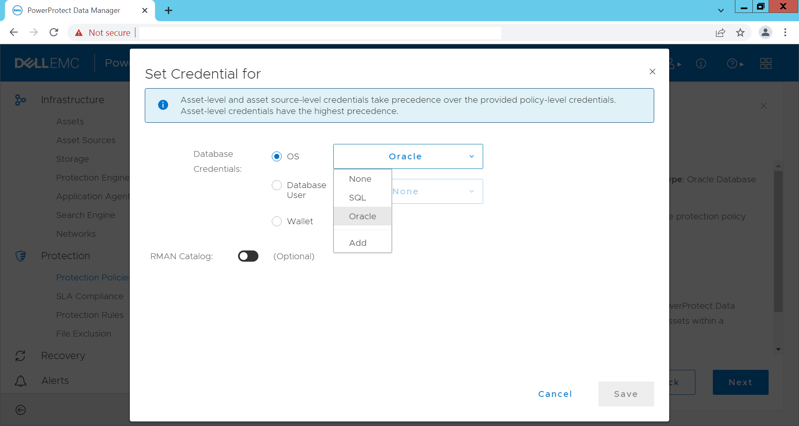Viewport: 799px width, 426px height.
Task: Click the Recovery refresh icon
Action: [x=20, y=356]
